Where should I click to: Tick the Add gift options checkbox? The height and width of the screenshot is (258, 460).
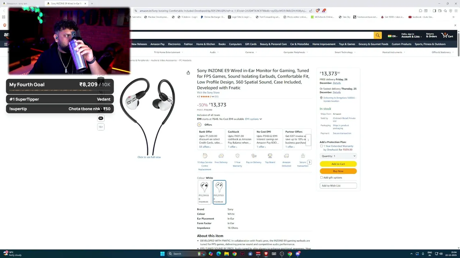[321, 178]
